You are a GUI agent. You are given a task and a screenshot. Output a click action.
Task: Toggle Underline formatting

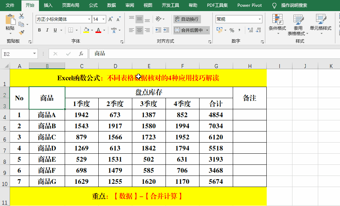coord(55,30)
